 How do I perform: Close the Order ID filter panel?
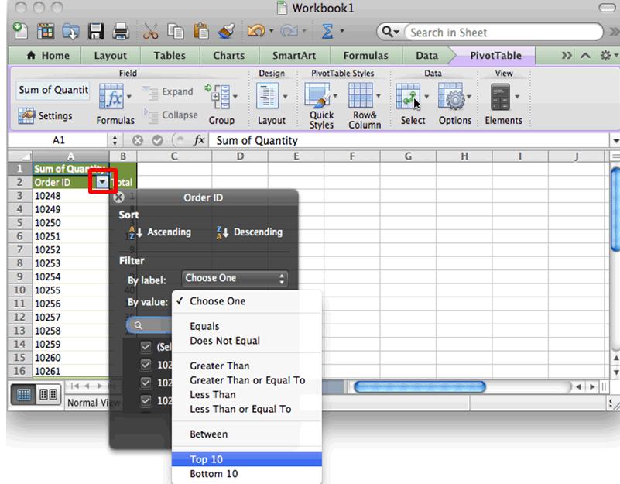pos(118,197)
